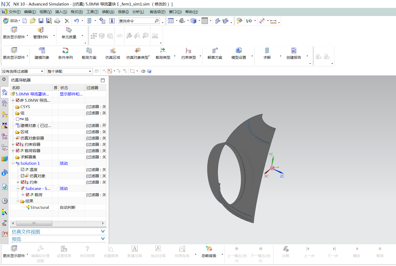Collapse the Subcase node
The height and width of the screenshot is (266, 396).
(x=18, y=188)
